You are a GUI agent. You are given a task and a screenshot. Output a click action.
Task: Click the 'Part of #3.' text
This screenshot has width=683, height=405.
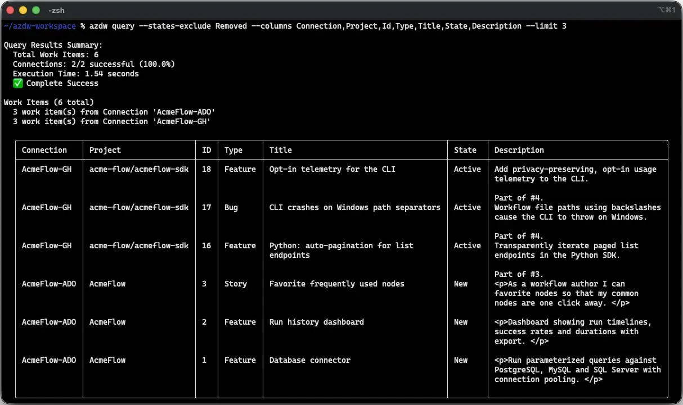tap(519, 274)
